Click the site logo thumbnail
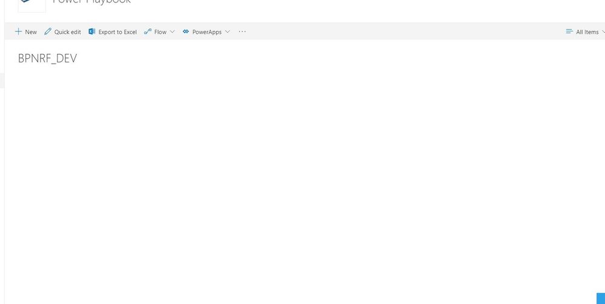This screenshot has width=605, height=304. click(x=31, y=6)
